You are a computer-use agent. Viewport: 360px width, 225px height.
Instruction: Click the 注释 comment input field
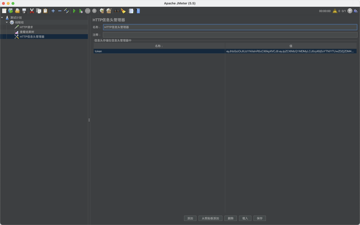pyautogui.click(x=230, y=35)
